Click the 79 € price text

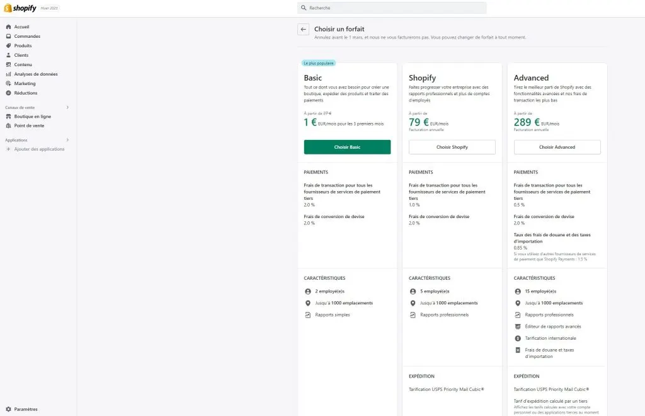(419, 122)
